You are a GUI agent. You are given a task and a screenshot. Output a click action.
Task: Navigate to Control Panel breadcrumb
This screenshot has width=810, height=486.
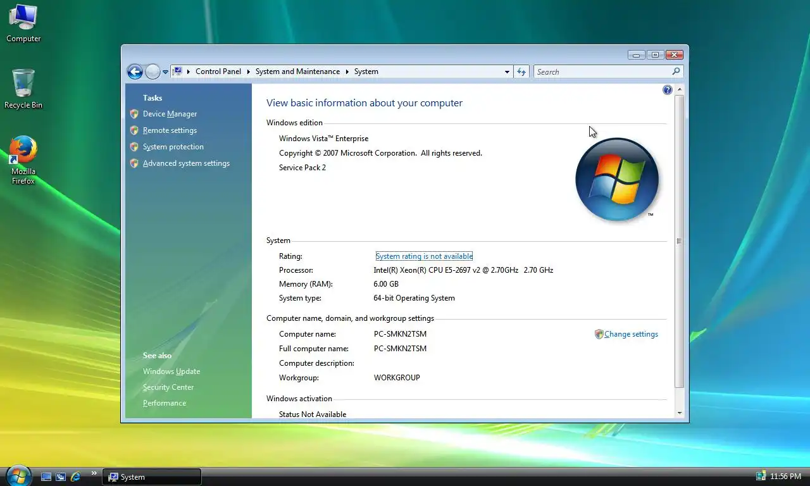click(x=218, y=72)
